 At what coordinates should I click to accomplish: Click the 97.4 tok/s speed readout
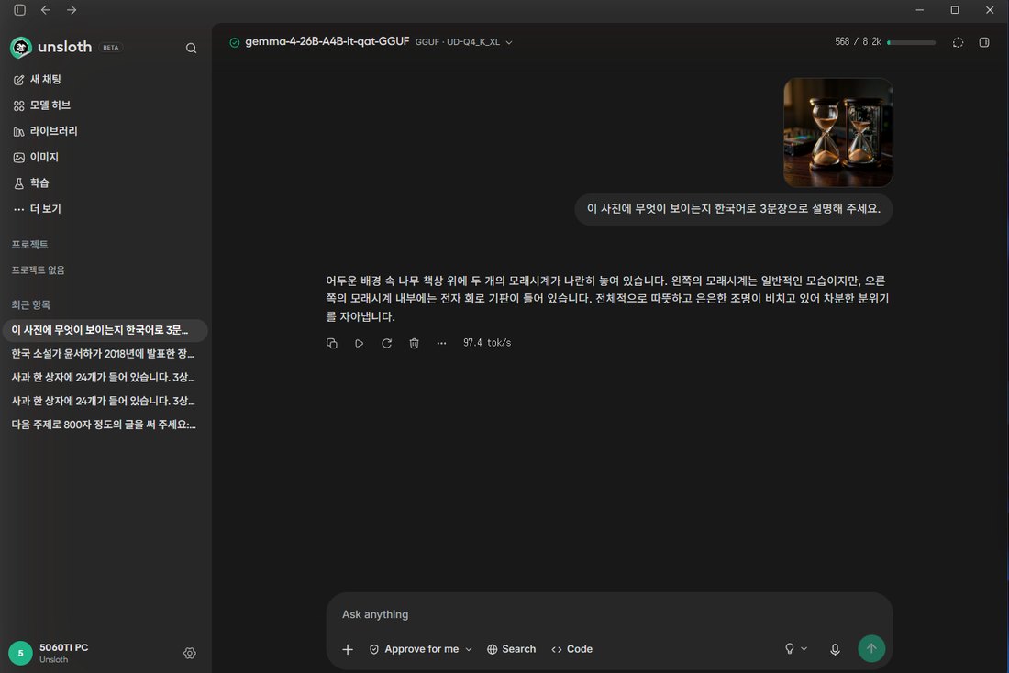coord(487,343)
